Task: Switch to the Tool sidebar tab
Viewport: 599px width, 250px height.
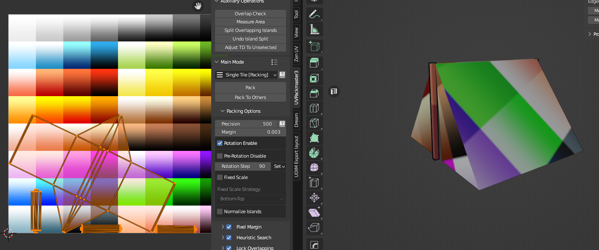Action: point(296,15)
